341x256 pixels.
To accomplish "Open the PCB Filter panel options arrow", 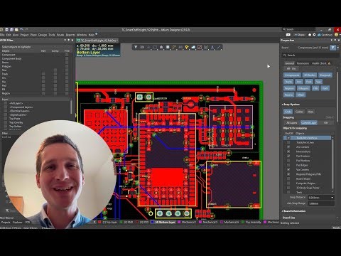I will tap(65, 41).
